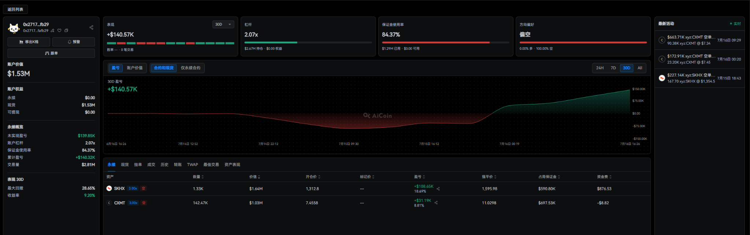The width and height of the screenshot is (750, 235).
Task: Click the 空 short badge on the CXMT row
Action: pos(144,203)
